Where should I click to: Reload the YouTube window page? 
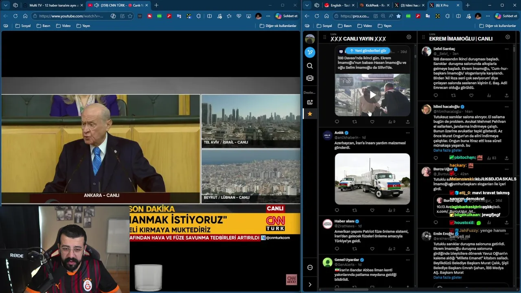(x=15, y=16)
